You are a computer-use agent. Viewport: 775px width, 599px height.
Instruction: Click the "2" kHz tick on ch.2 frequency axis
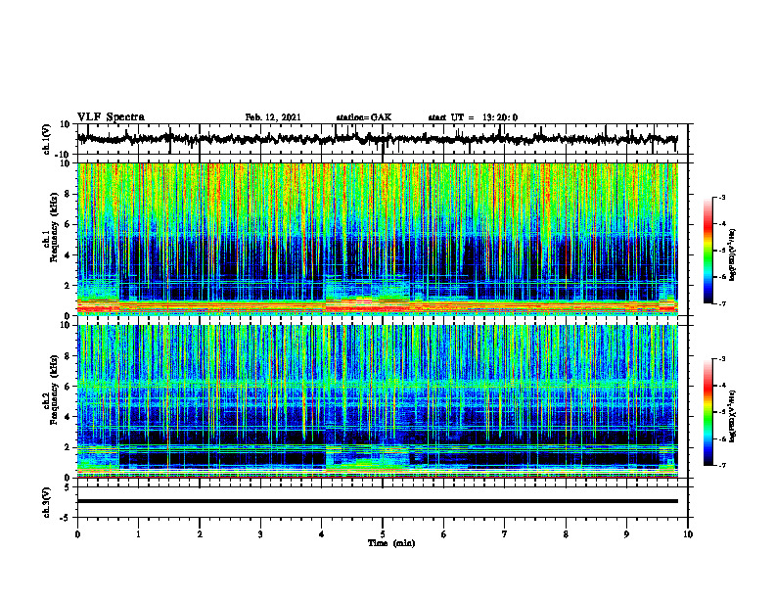[x=68, y=447]
